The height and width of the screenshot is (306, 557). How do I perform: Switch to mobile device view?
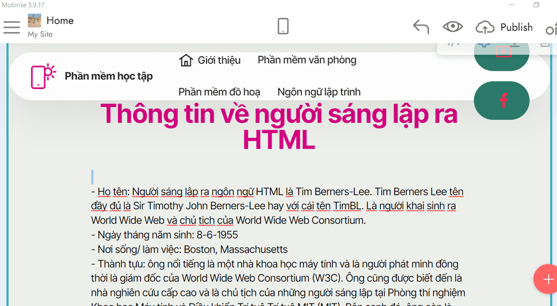pyautogui.click(x=283, y=26)
